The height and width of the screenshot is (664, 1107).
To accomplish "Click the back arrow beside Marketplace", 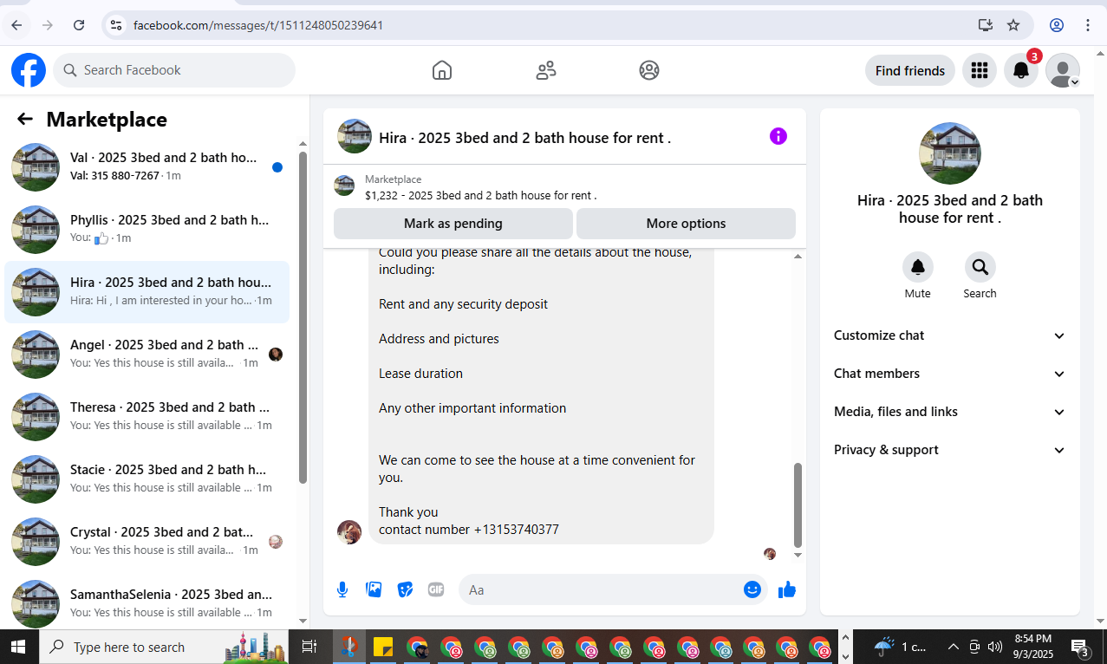I will coord(25,119).
